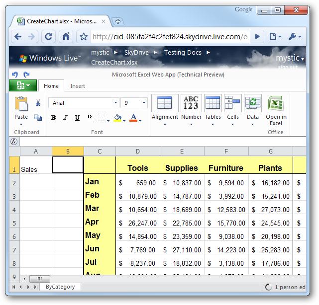Go to the last sheet arrow
319x305 pixels.
point(36,287)
